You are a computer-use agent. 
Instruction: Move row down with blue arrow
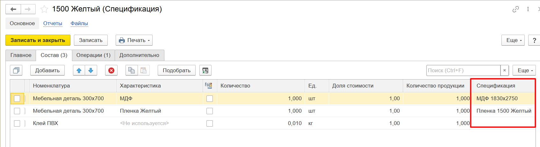(x=91, y=70)
